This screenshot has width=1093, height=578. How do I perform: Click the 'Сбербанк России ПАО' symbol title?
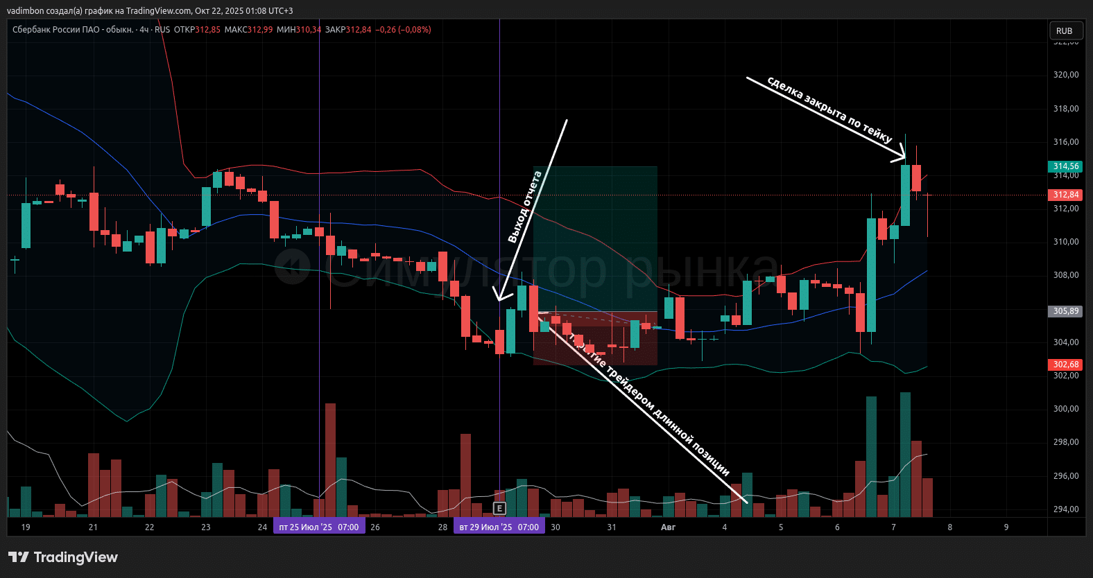[x=72, y=30]
